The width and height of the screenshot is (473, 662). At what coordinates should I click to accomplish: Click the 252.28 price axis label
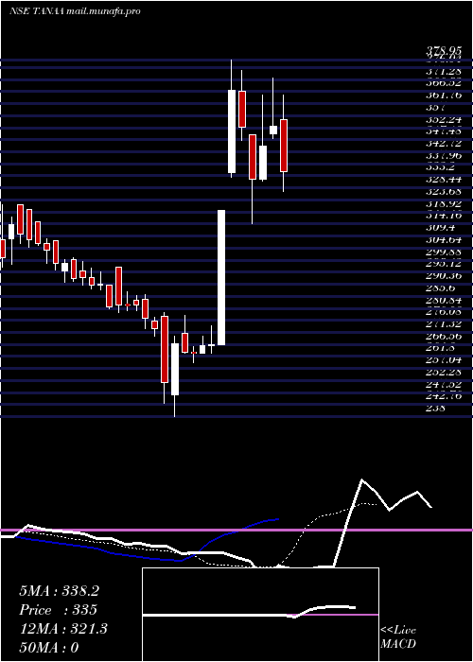click(444, 372)
